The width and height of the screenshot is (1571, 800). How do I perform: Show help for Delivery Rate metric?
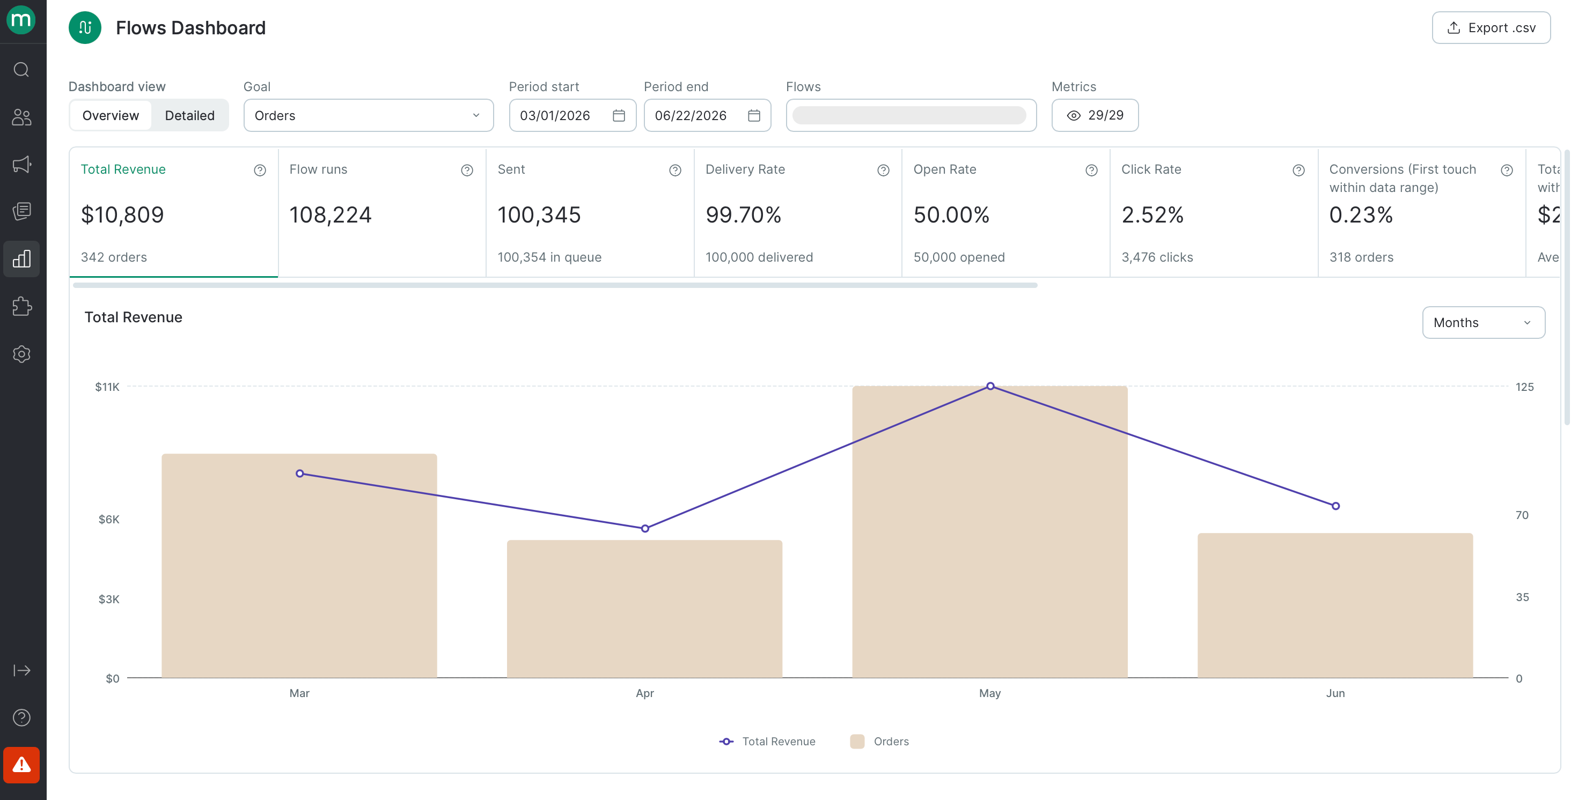883,171
